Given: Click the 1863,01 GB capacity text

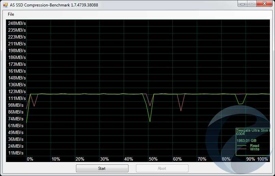Looking at the screenshot, I should [x=246, y=141].
